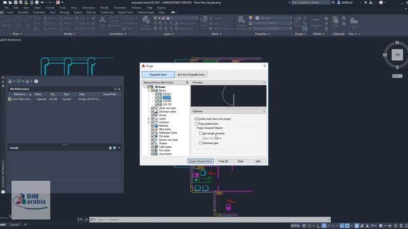Select Multileader Styles in purge tree
408x229 pixels.
[x=168, y=133]
